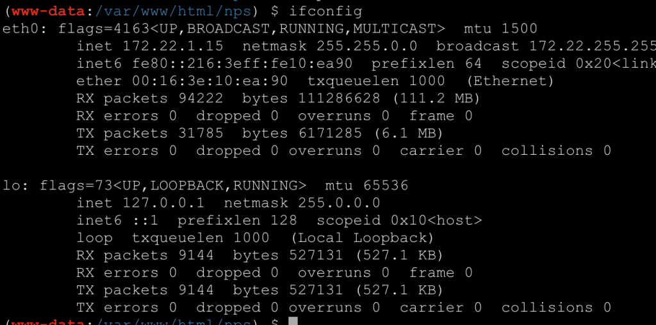Screen dimensions: 656x325
Task: Click the MAC address 00:16:3e:10:ea:90
Action: pyautogui.click(x=210, y=81)
